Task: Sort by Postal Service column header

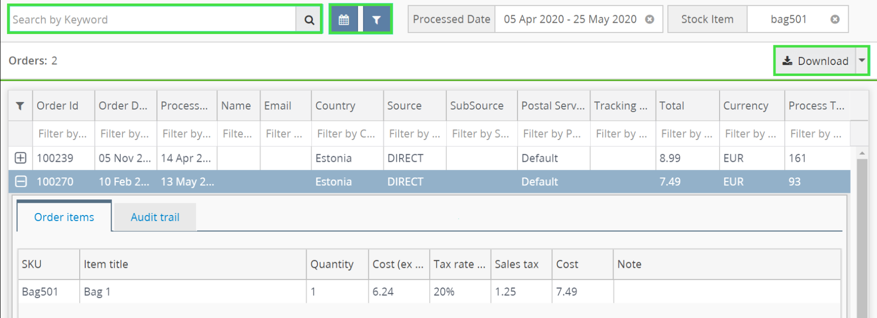Action: point(554,105)
